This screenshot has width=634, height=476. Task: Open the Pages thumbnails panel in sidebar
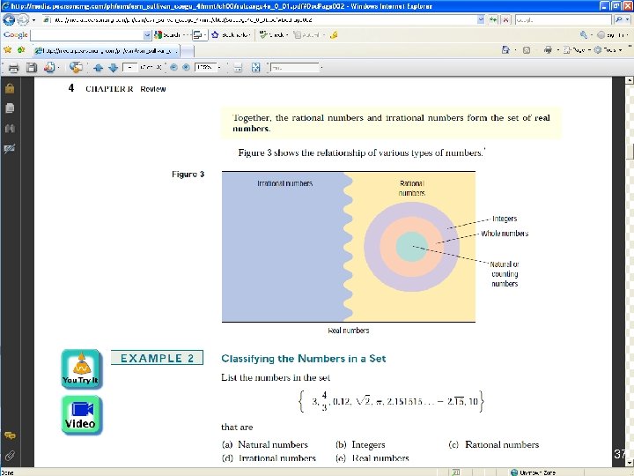(10, 108)
